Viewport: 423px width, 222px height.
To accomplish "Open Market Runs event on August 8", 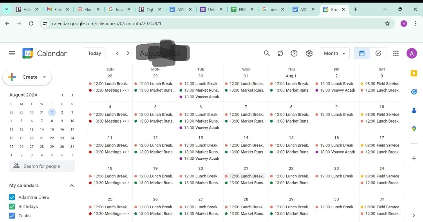I will click(291, 121).
